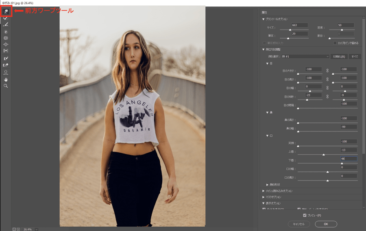
Task: Click the 筆圧 value field showing 29
Action: (x=299, y=34)
